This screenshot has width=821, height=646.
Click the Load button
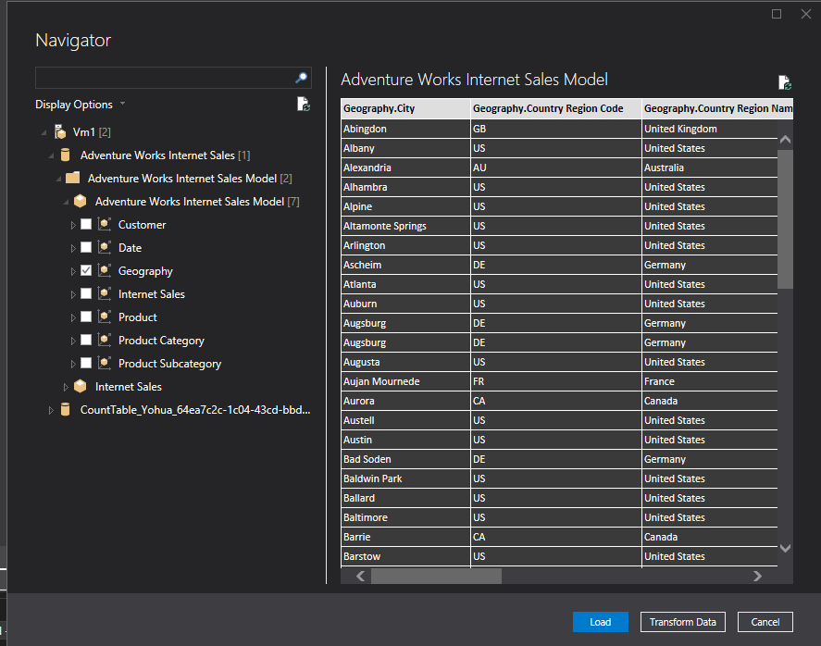tap(600, 622)
